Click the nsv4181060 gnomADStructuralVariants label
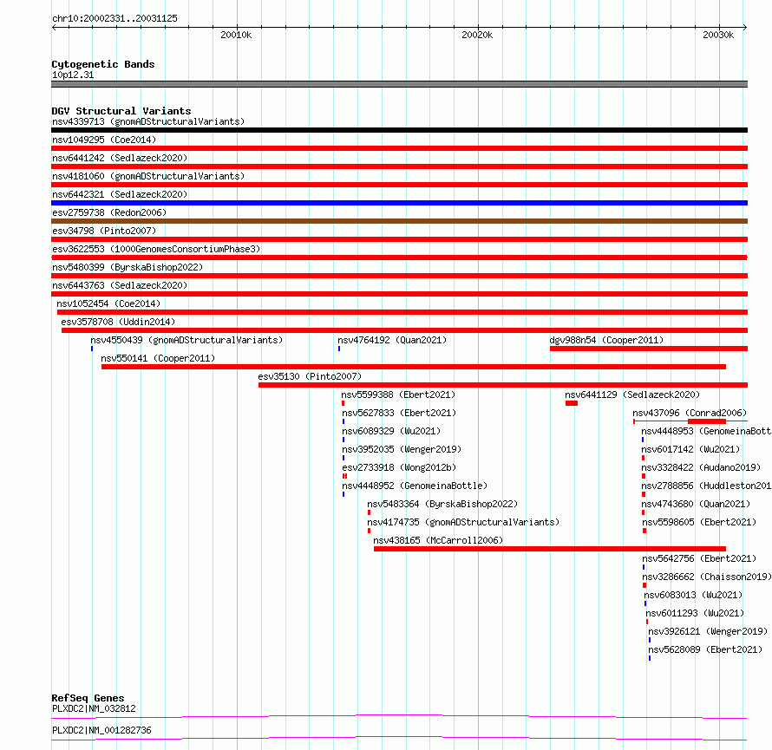Image resolution: width=772 pixels, height=750 pixels. 148,176
